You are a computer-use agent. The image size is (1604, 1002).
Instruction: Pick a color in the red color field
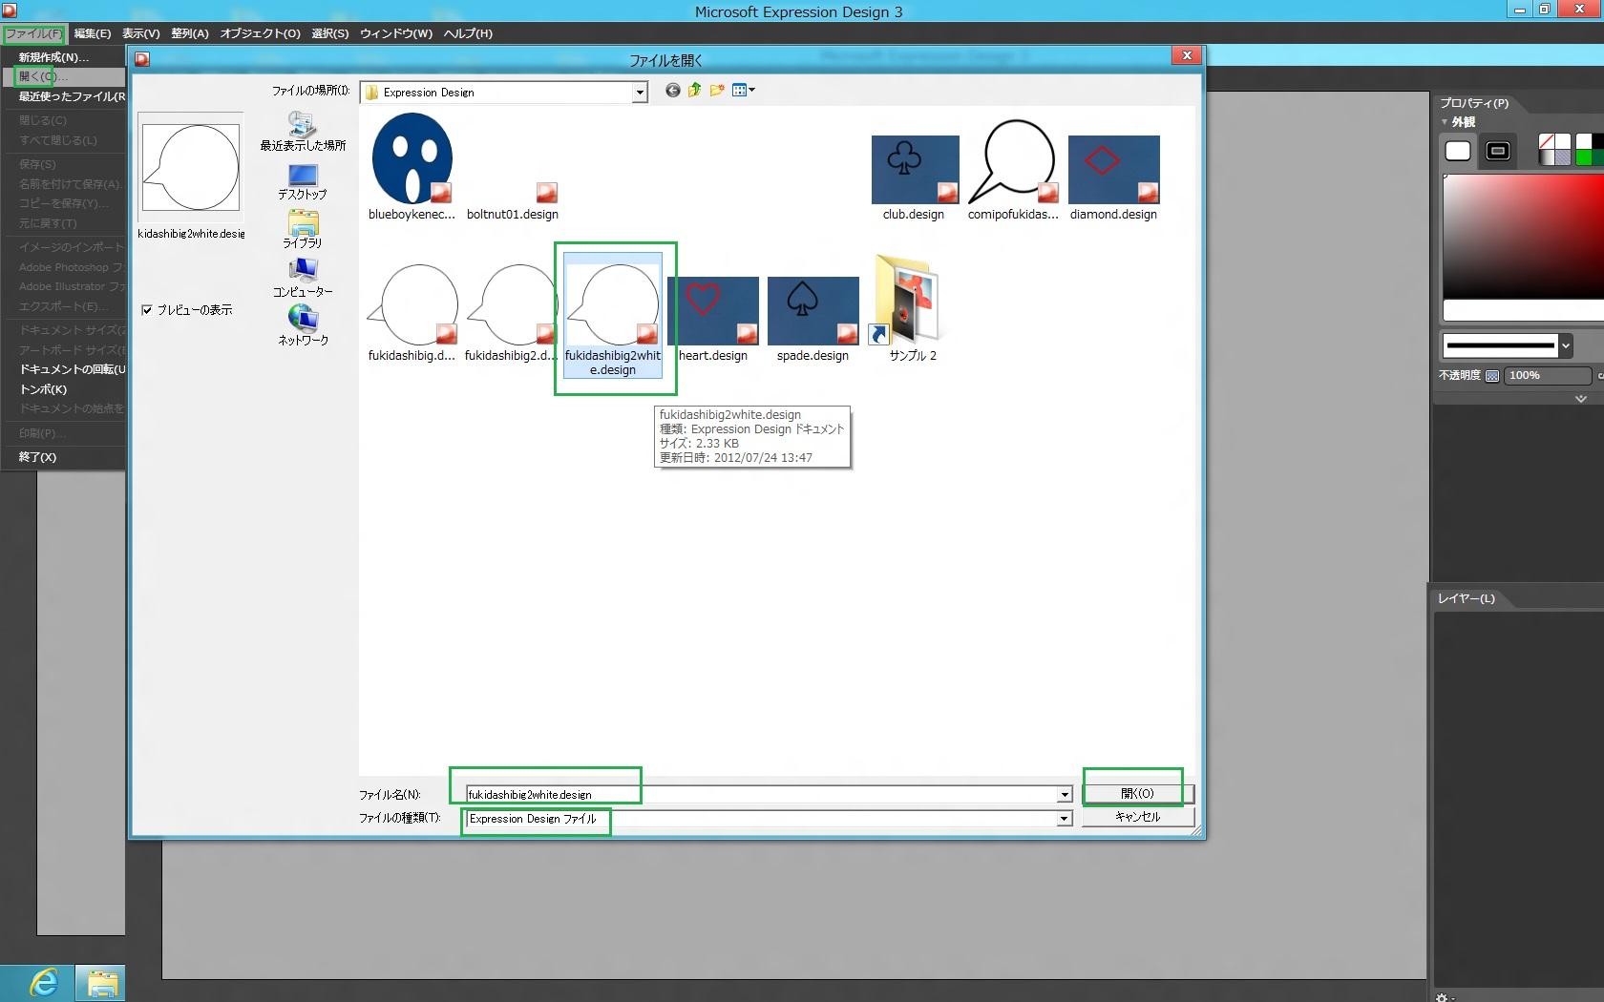(1523, 237)
